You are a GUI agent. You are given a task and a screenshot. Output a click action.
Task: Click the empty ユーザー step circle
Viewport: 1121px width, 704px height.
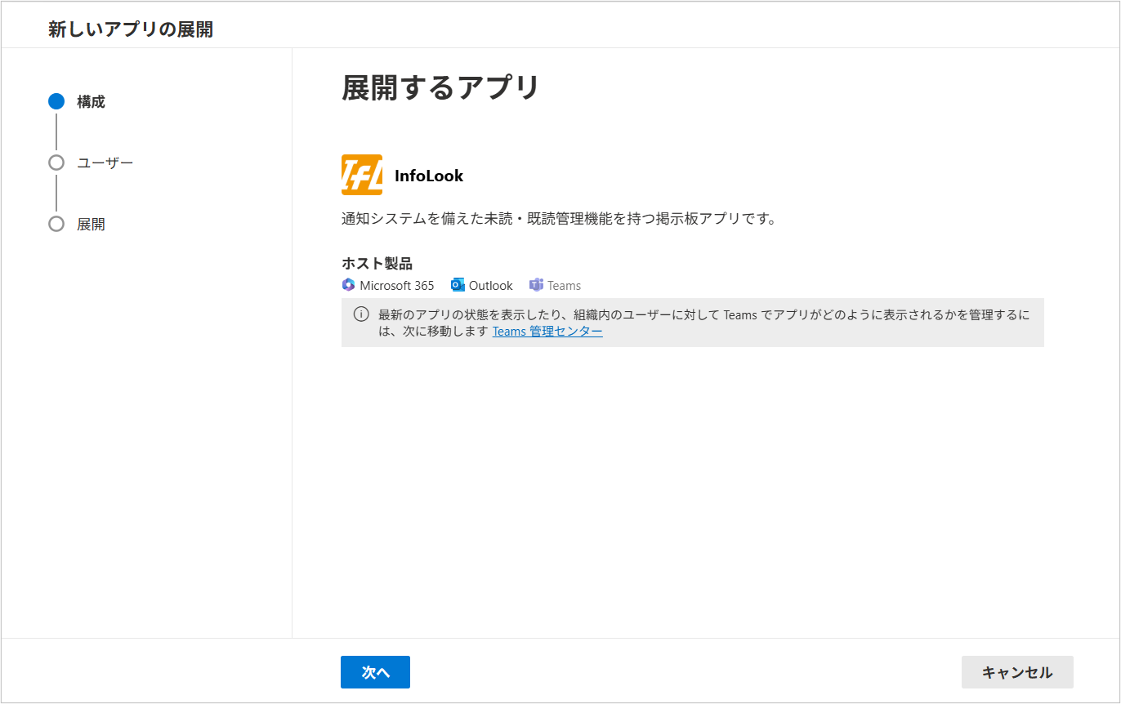pos(56,163)
